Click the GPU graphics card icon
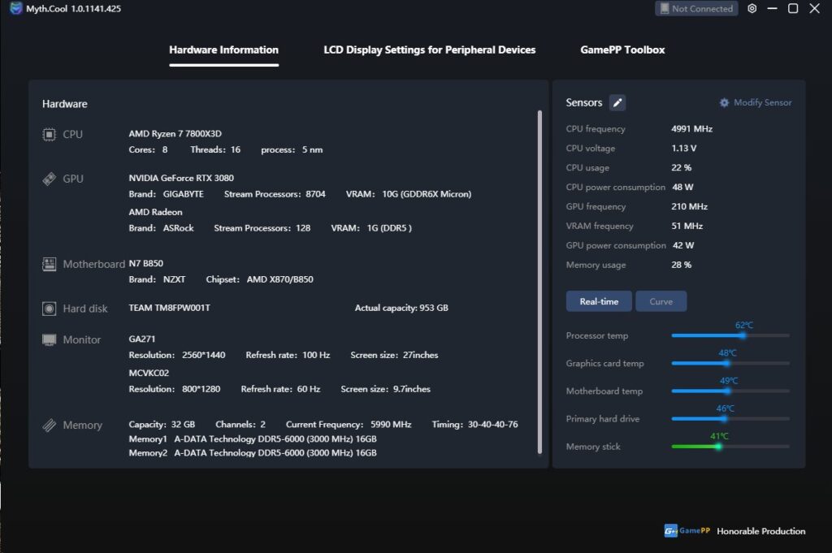Viewport: 832px width, 553px height. tap(50, 179)
